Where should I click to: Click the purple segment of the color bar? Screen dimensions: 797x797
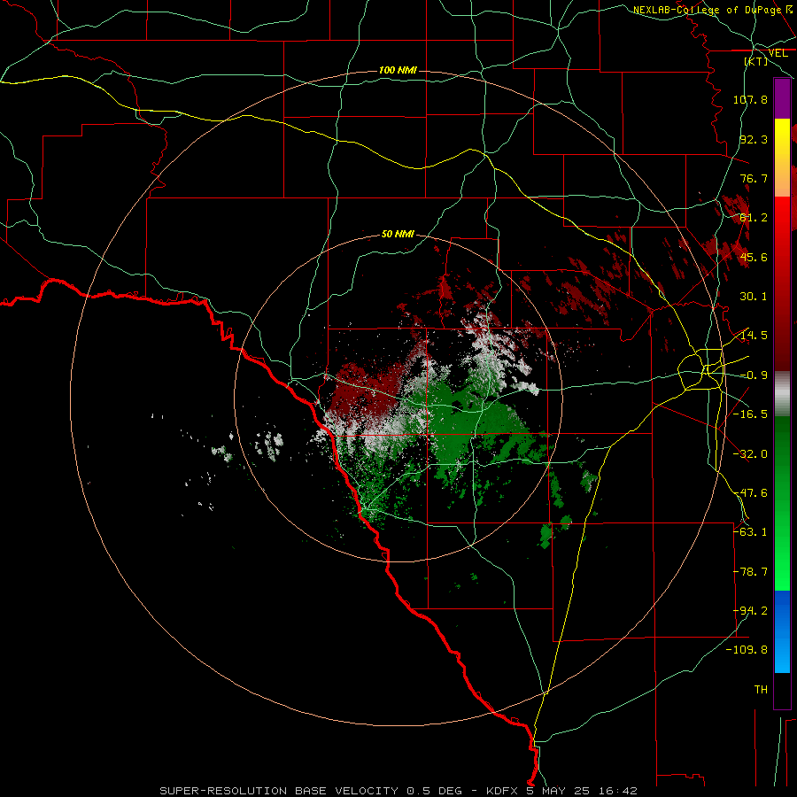[782, 99]
